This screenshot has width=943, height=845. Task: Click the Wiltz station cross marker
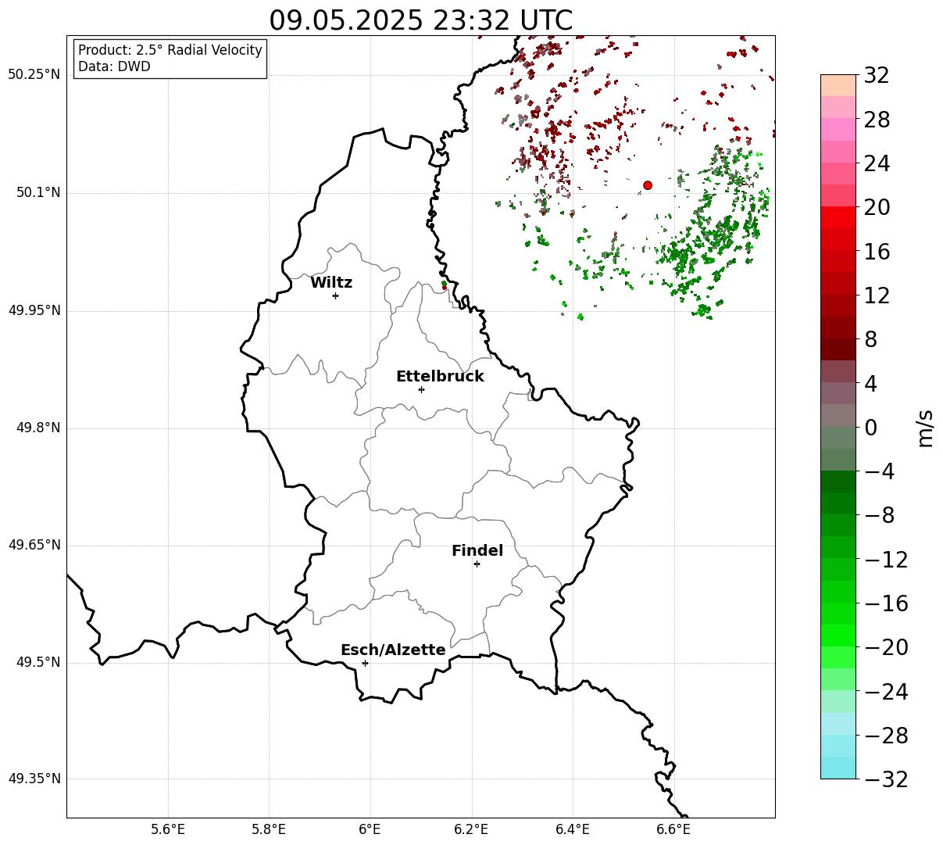pos(335,295)
